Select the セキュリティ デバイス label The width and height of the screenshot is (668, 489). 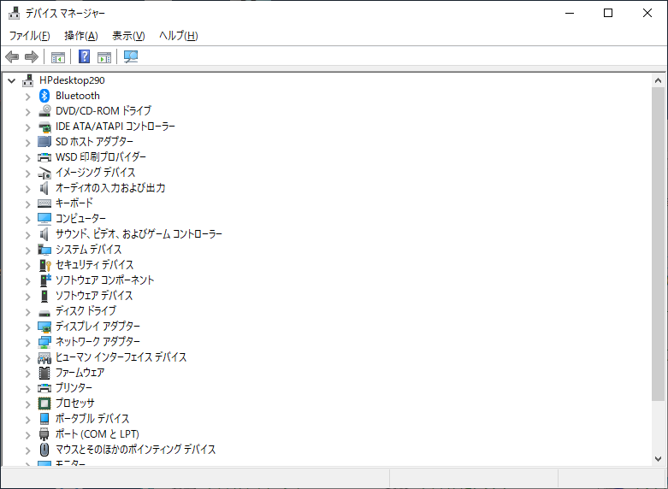tap(95, 265)
